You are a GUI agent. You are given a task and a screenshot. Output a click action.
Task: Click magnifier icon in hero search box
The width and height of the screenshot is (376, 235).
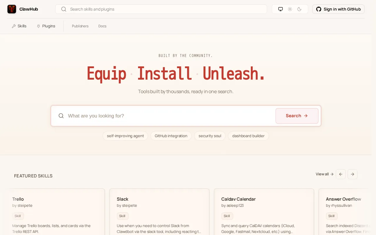coord(61,116)
